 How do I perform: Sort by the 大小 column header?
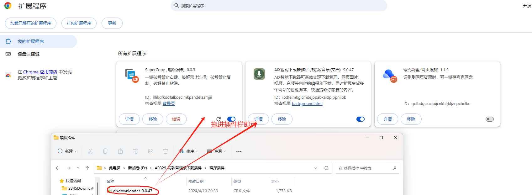275,181
